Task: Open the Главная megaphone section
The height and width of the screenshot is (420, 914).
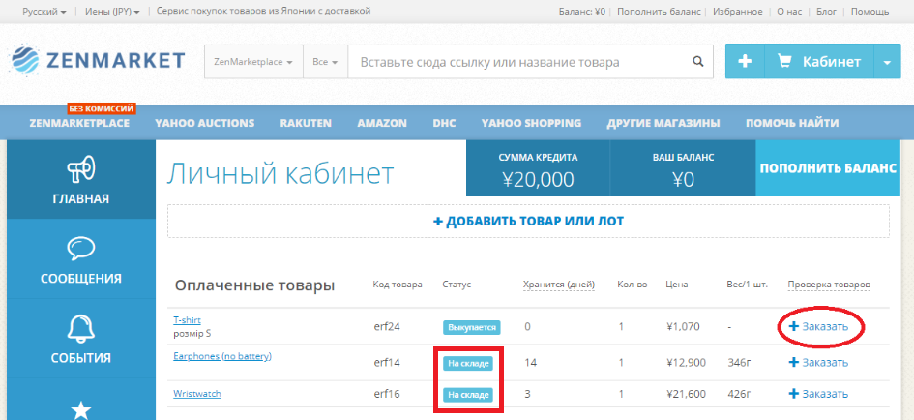Action: 81,180
